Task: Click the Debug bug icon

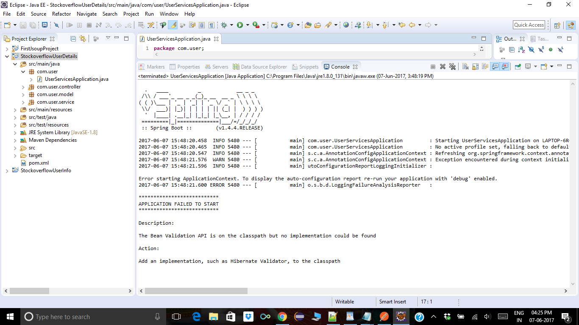Action: coord(224,25)
